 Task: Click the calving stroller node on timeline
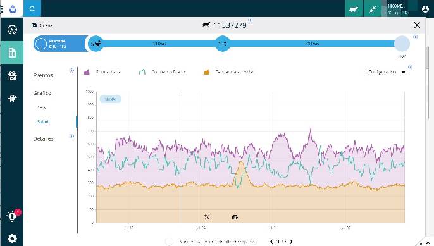pos(96,44)
